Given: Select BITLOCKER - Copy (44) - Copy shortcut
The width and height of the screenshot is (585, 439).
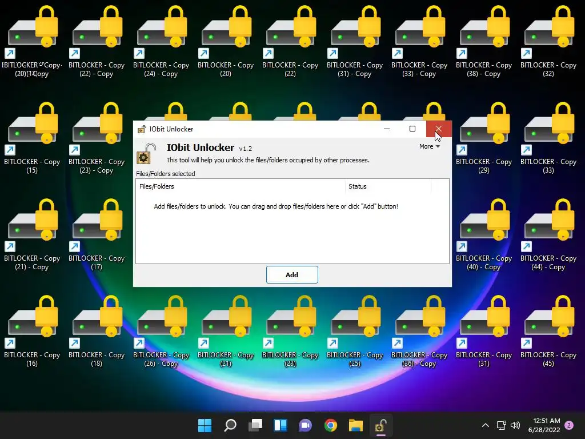Looking at the screenshot, I should click(x=548, y=234).
